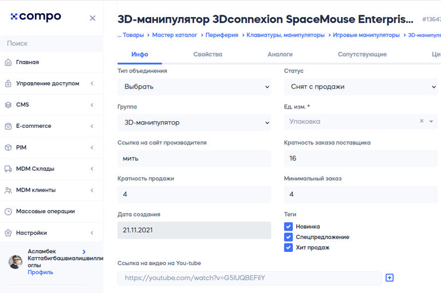Click the CMS layers icon

pyautogui.click(x=9, y=105)
